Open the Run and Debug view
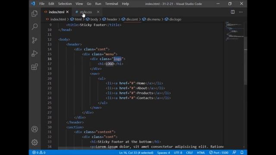The width and height of the screenshot is (276, 155). point(34,53)
